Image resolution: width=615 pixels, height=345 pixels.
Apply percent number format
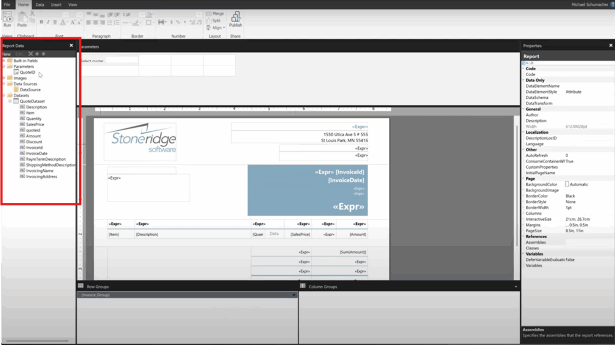pos(178,22)
